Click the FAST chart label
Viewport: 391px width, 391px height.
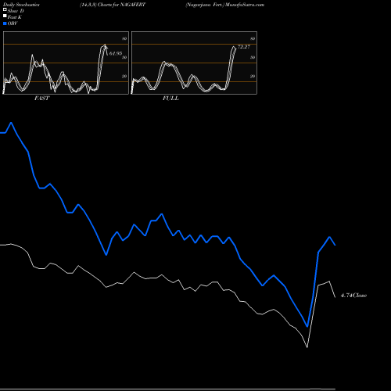click(41, 99)
